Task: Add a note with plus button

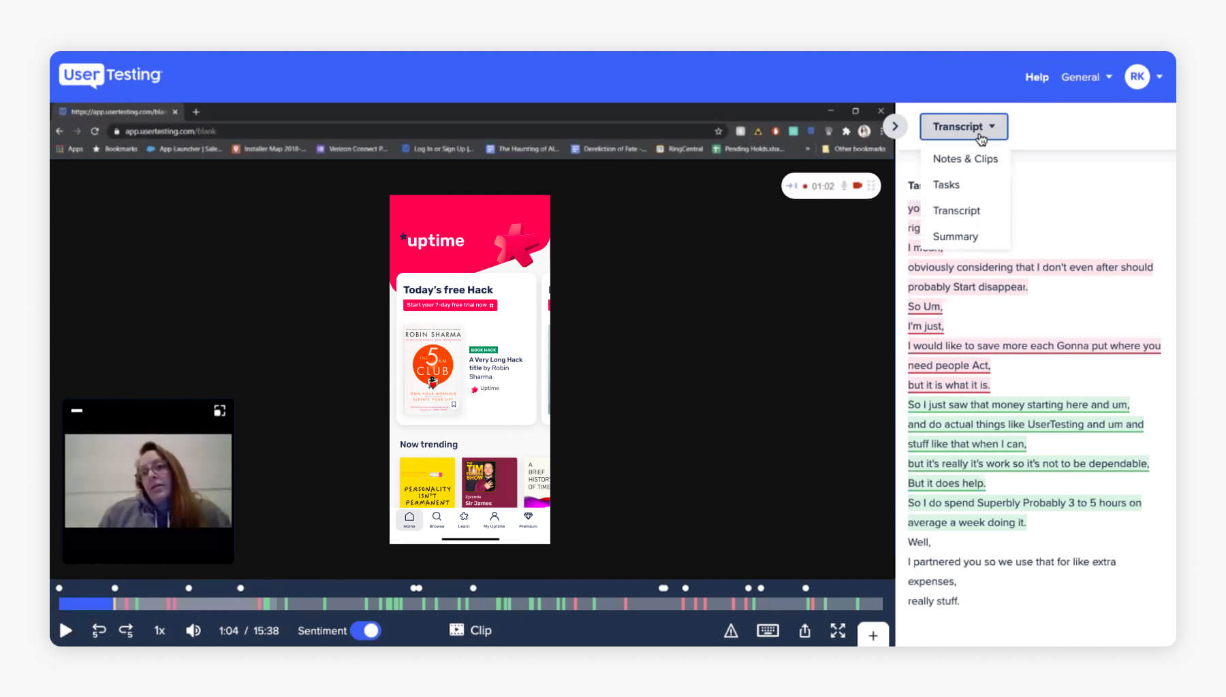Action: (873, 635)
